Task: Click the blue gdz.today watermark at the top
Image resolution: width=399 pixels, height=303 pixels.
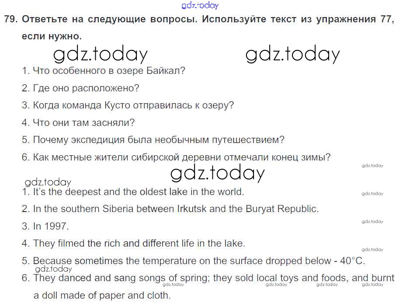Action: [199, 5]
